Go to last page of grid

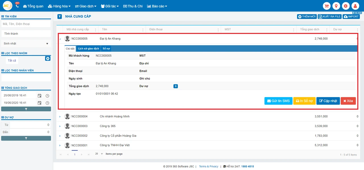pyautogui.click(x=89, y=154)
